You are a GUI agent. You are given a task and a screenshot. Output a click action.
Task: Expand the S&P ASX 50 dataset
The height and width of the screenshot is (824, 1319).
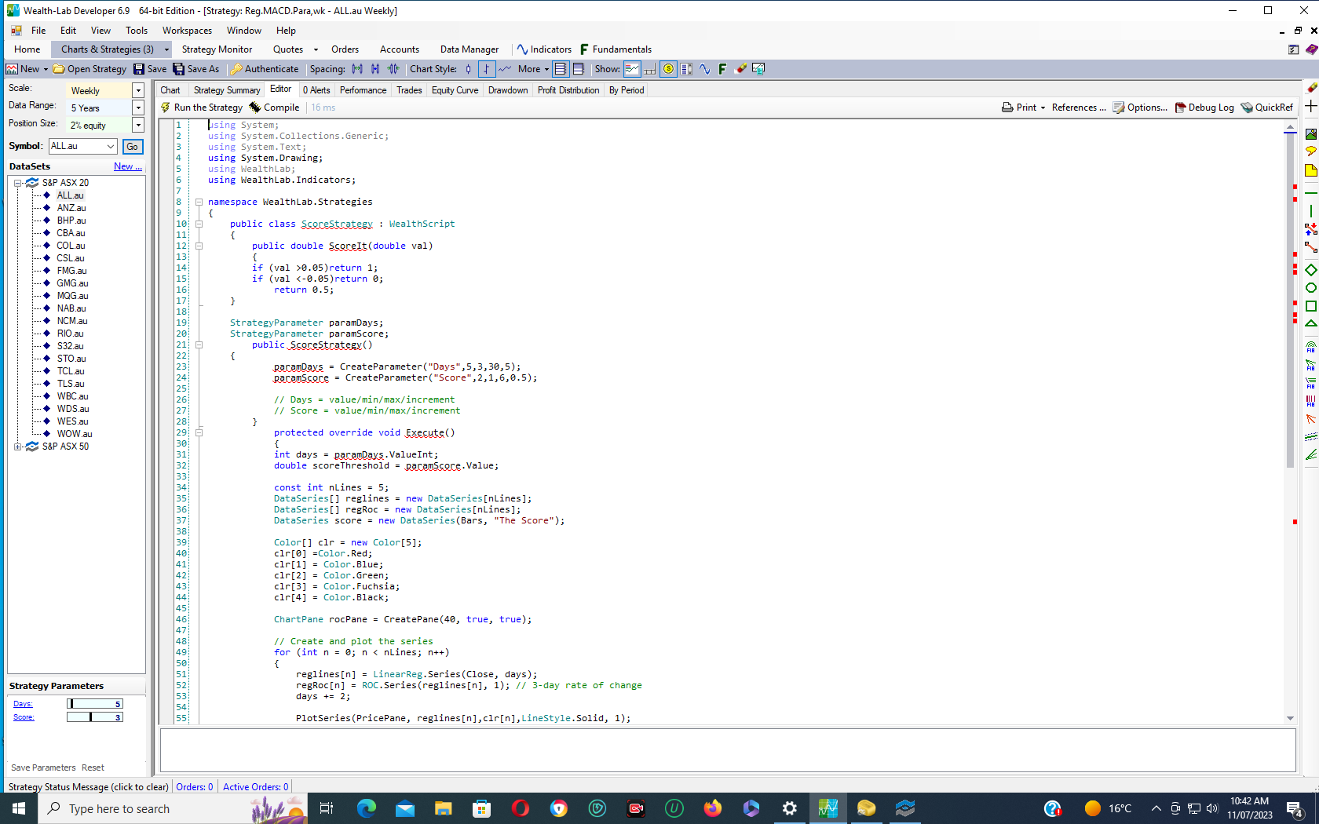tap(17, 447)
